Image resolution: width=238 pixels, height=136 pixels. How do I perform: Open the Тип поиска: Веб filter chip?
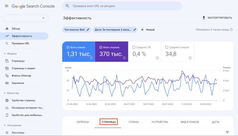(77, 30)
